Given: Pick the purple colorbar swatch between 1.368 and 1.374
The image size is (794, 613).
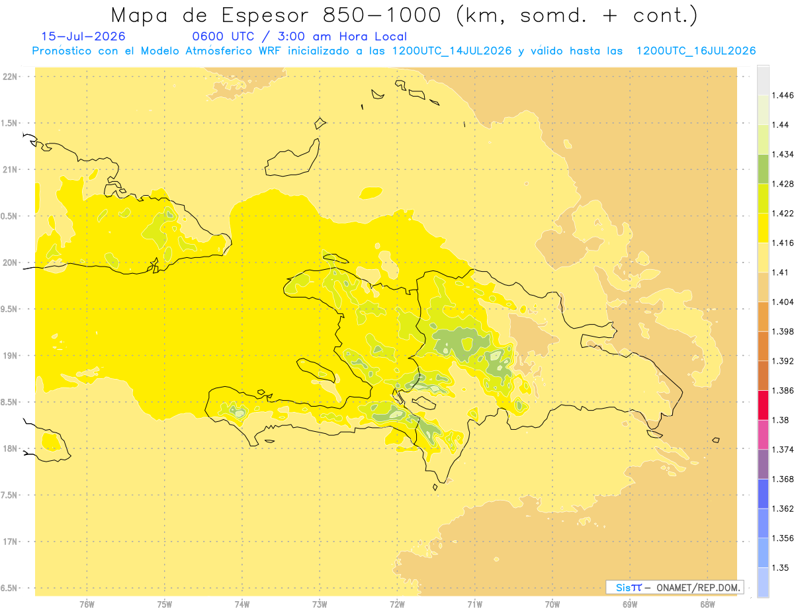Looking at the screenshot, I should (x=763, y=464).
